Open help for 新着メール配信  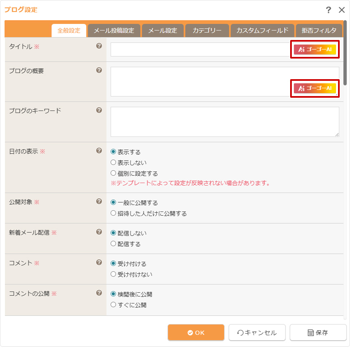(x=99, y=232)
